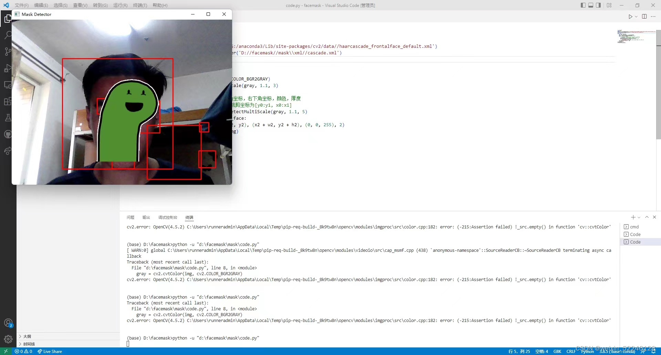This screenshot has height=355, width=661.
Task: Open the 终端(T) menu
Action: 140,5
